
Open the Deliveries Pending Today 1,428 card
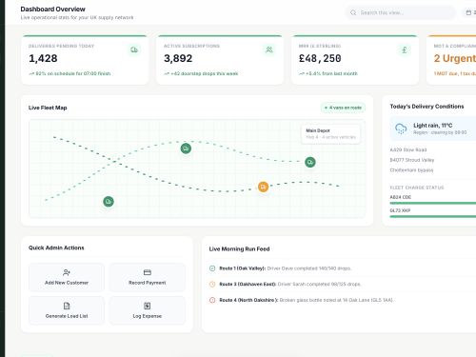[85, 60]
